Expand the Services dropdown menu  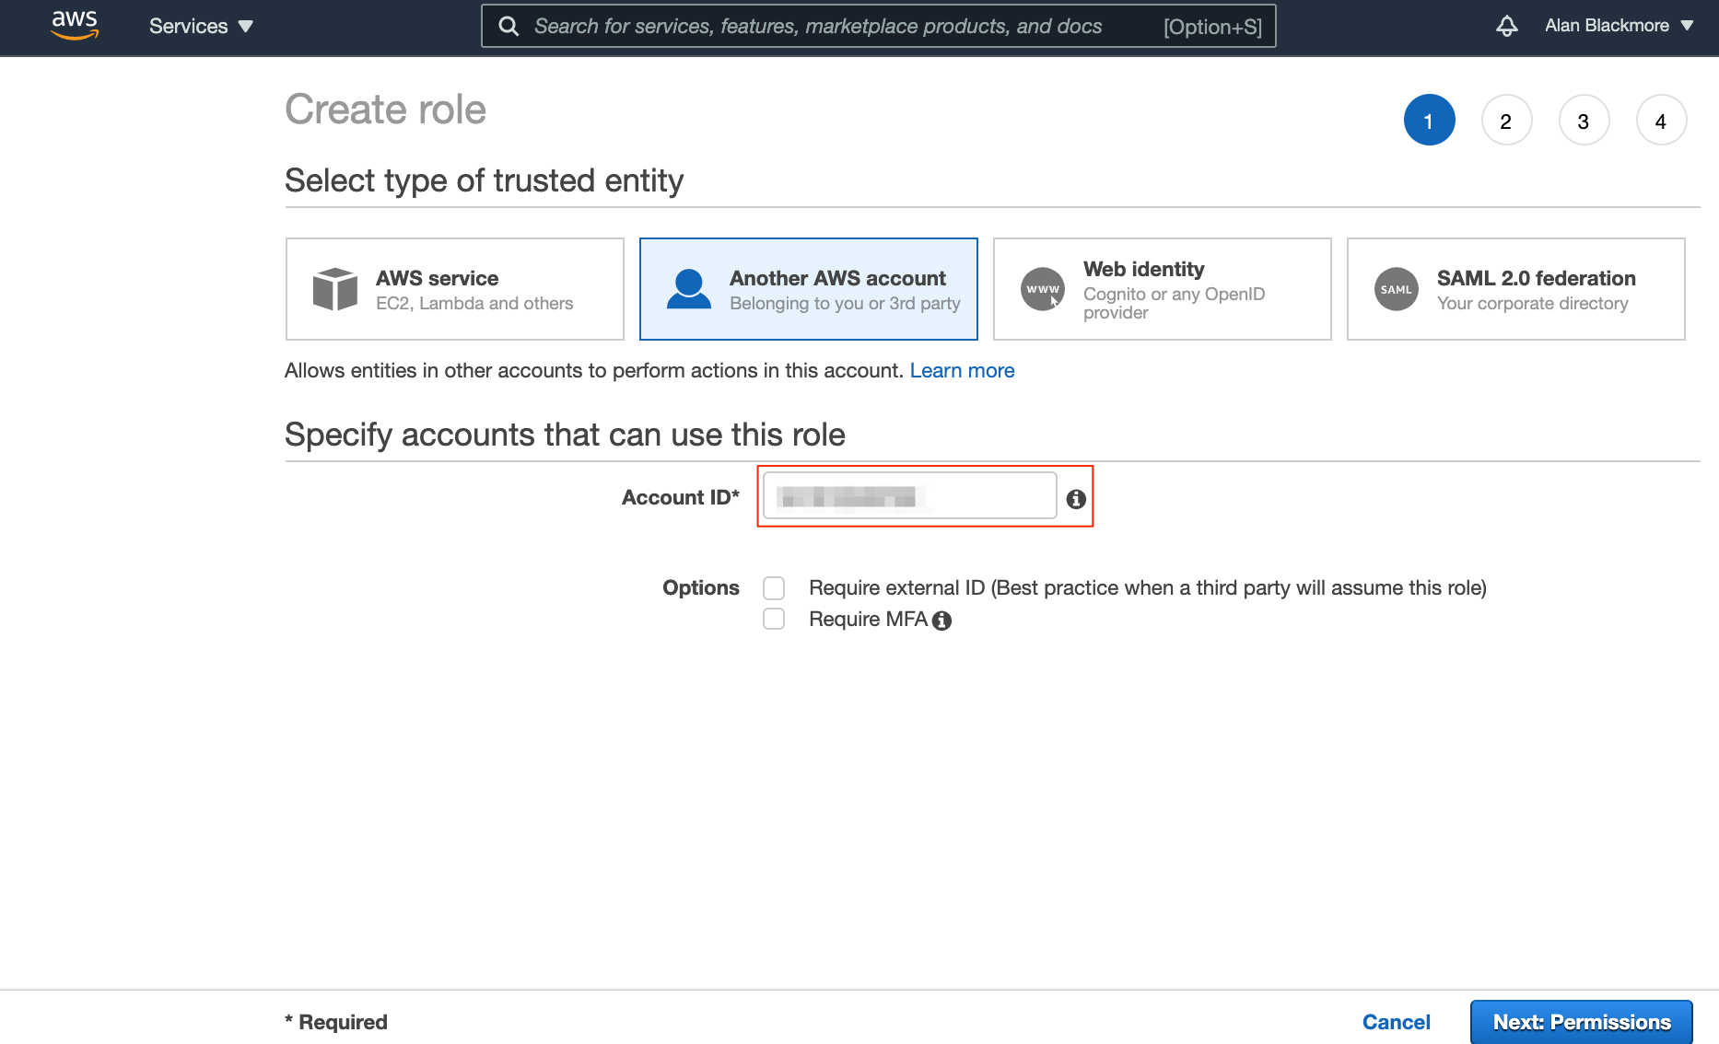201,26
